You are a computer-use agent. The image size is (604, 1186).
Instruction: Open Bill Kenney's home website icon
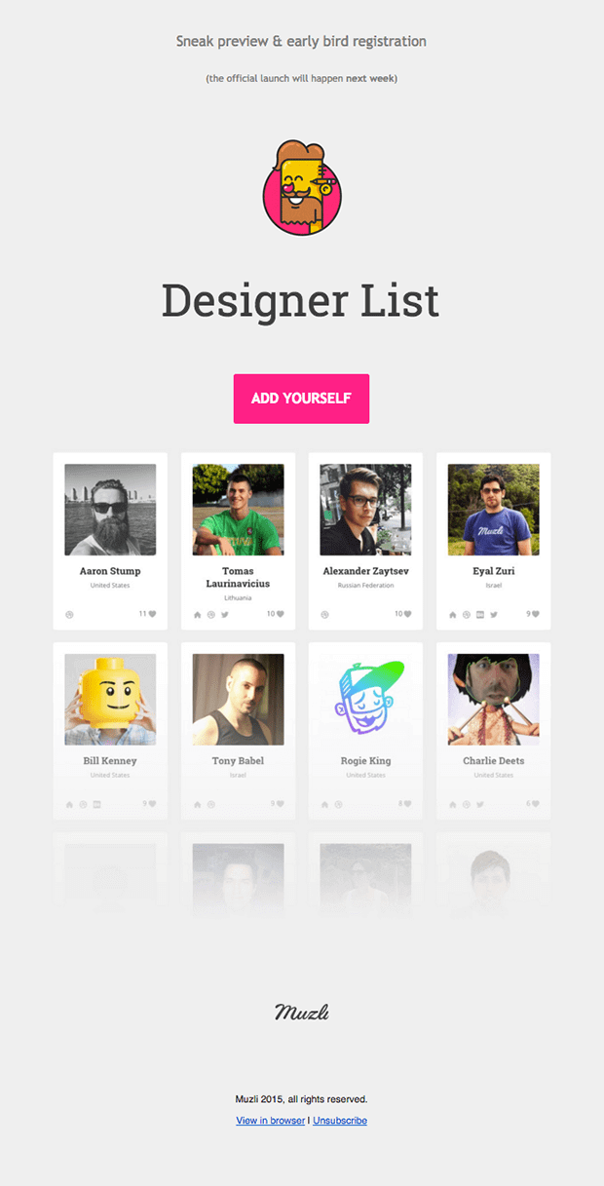pos(69,805)
